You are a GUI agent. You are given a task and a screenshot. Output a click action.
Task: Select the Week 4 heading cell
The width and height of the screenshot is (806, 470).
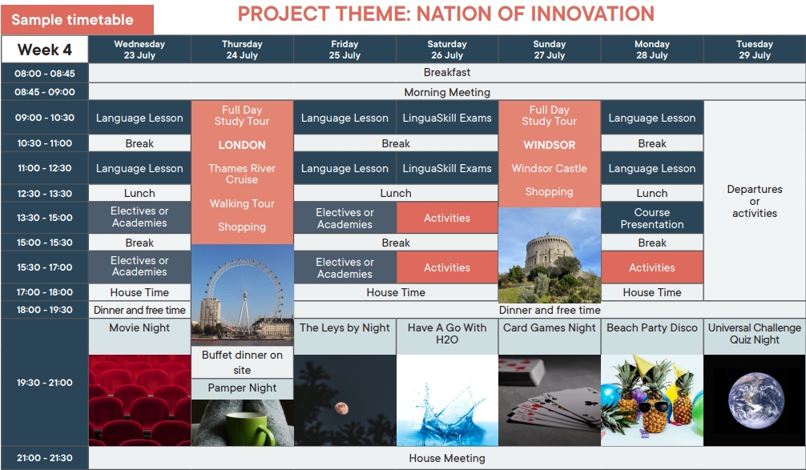(45, 50)
